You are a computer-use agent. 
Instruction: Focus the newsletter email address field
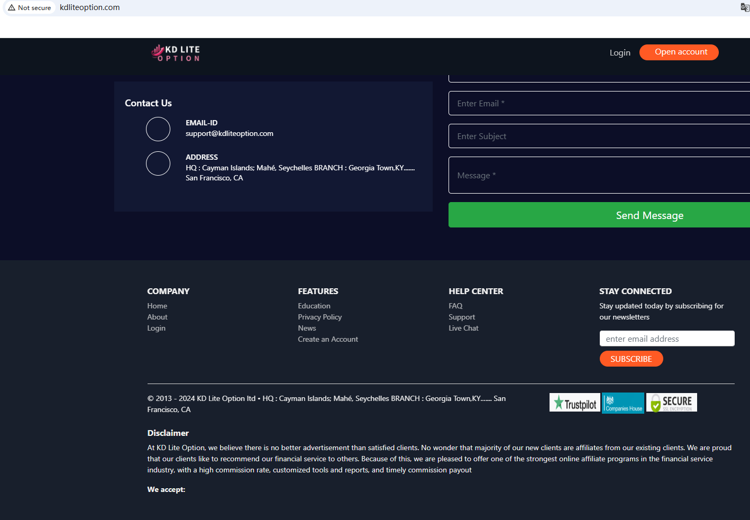coord(666,339)
